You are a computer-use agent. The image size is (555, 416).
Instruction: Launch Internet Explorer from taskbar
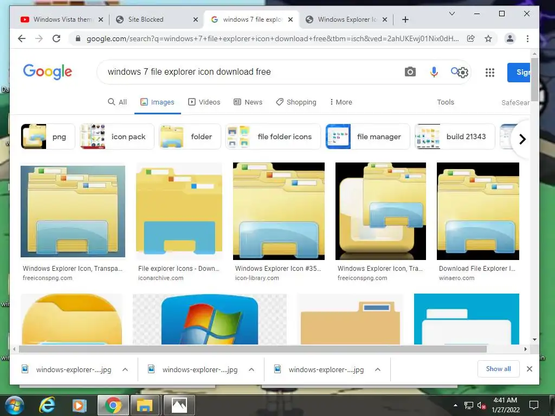pos(47,405)
